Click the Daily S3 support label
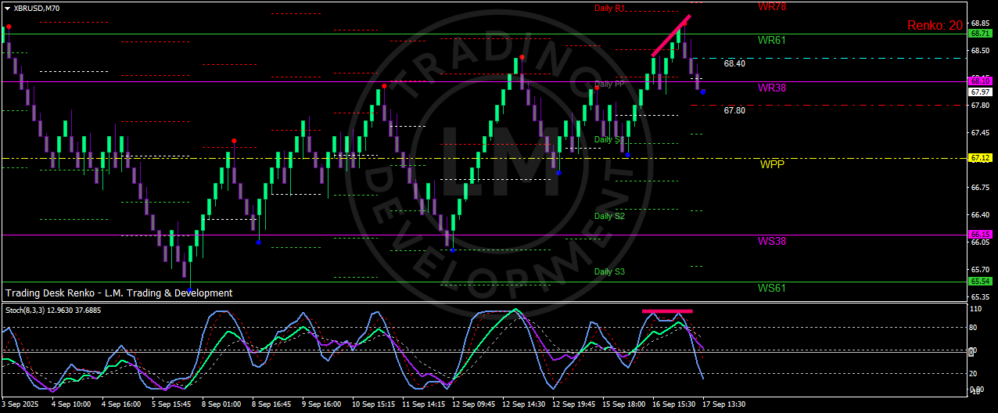This screenshot has width=998, height=413. coord(609,272)
